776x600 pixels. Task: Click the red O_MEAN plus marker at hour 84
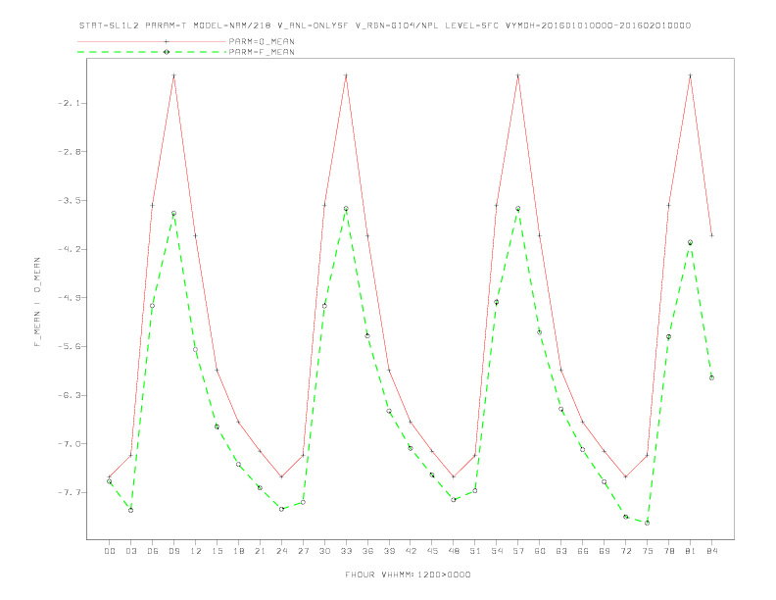coord(711,235)
